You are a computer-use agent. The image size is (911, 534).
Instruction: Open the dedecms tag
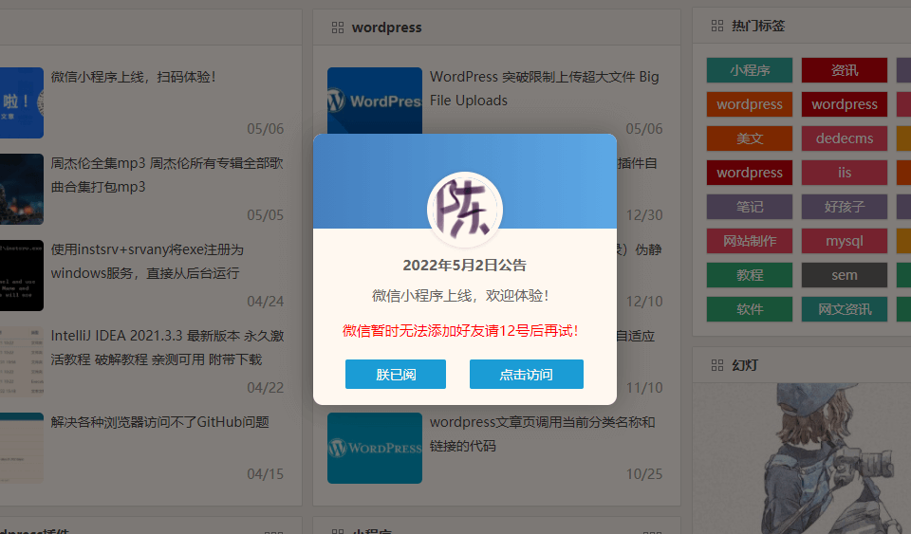845,138
